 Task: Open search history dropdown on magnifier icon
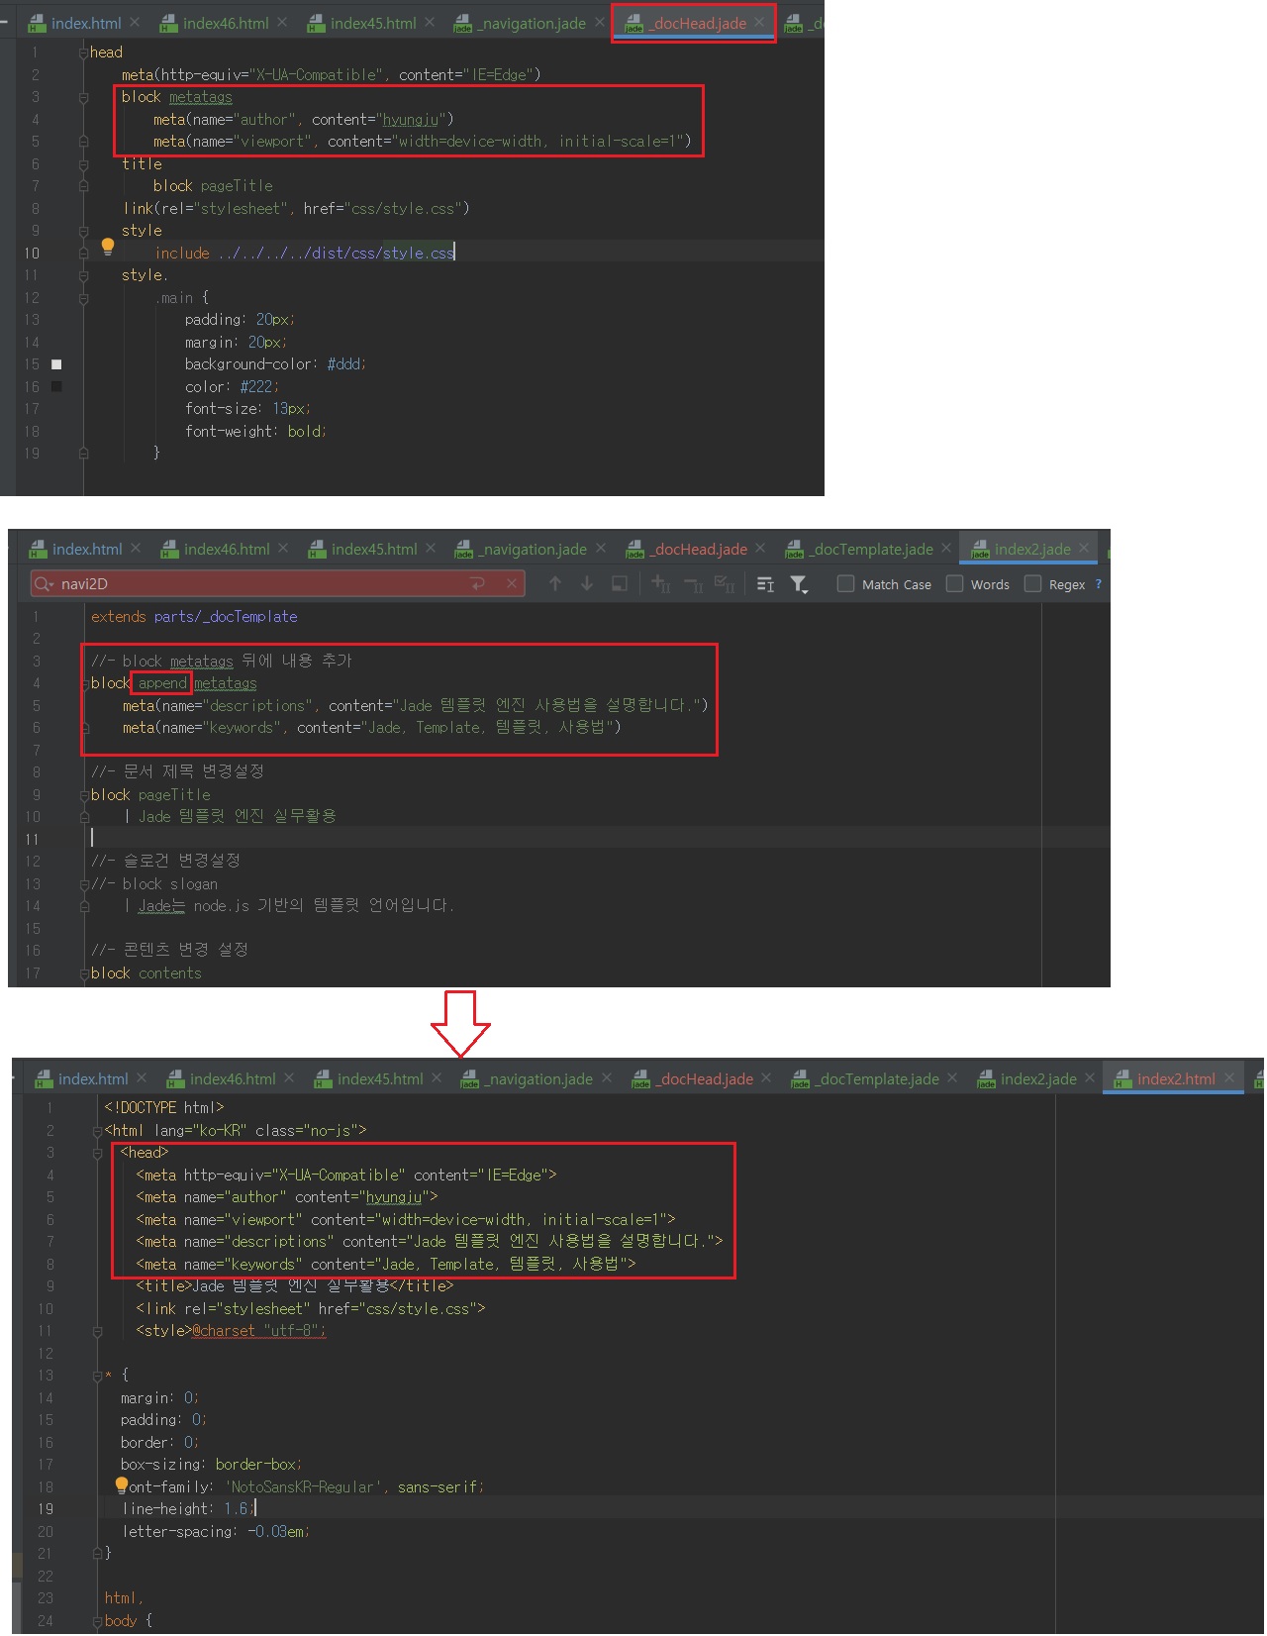(x=44, y=584)
